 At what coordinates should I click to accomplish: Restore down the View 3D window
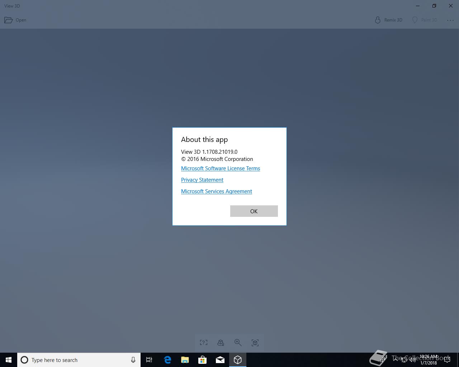[434, 6]
